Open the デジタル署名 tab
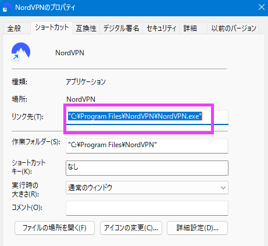The height and width of the screenshot is (246, 268). (122, 28)
